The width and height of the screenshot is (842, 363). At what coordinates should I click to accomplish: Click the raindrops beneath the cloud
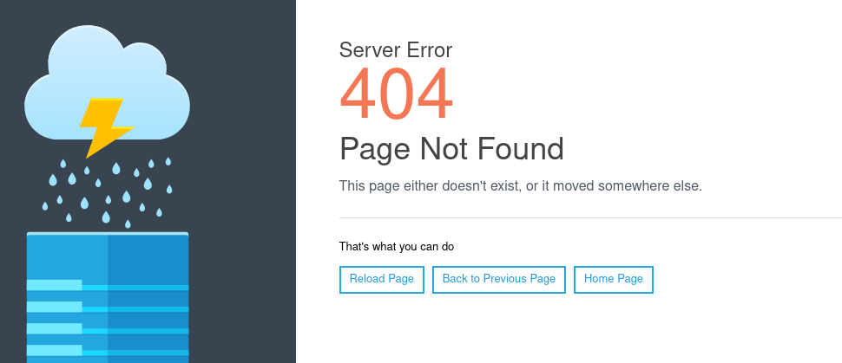click(107, 192)
